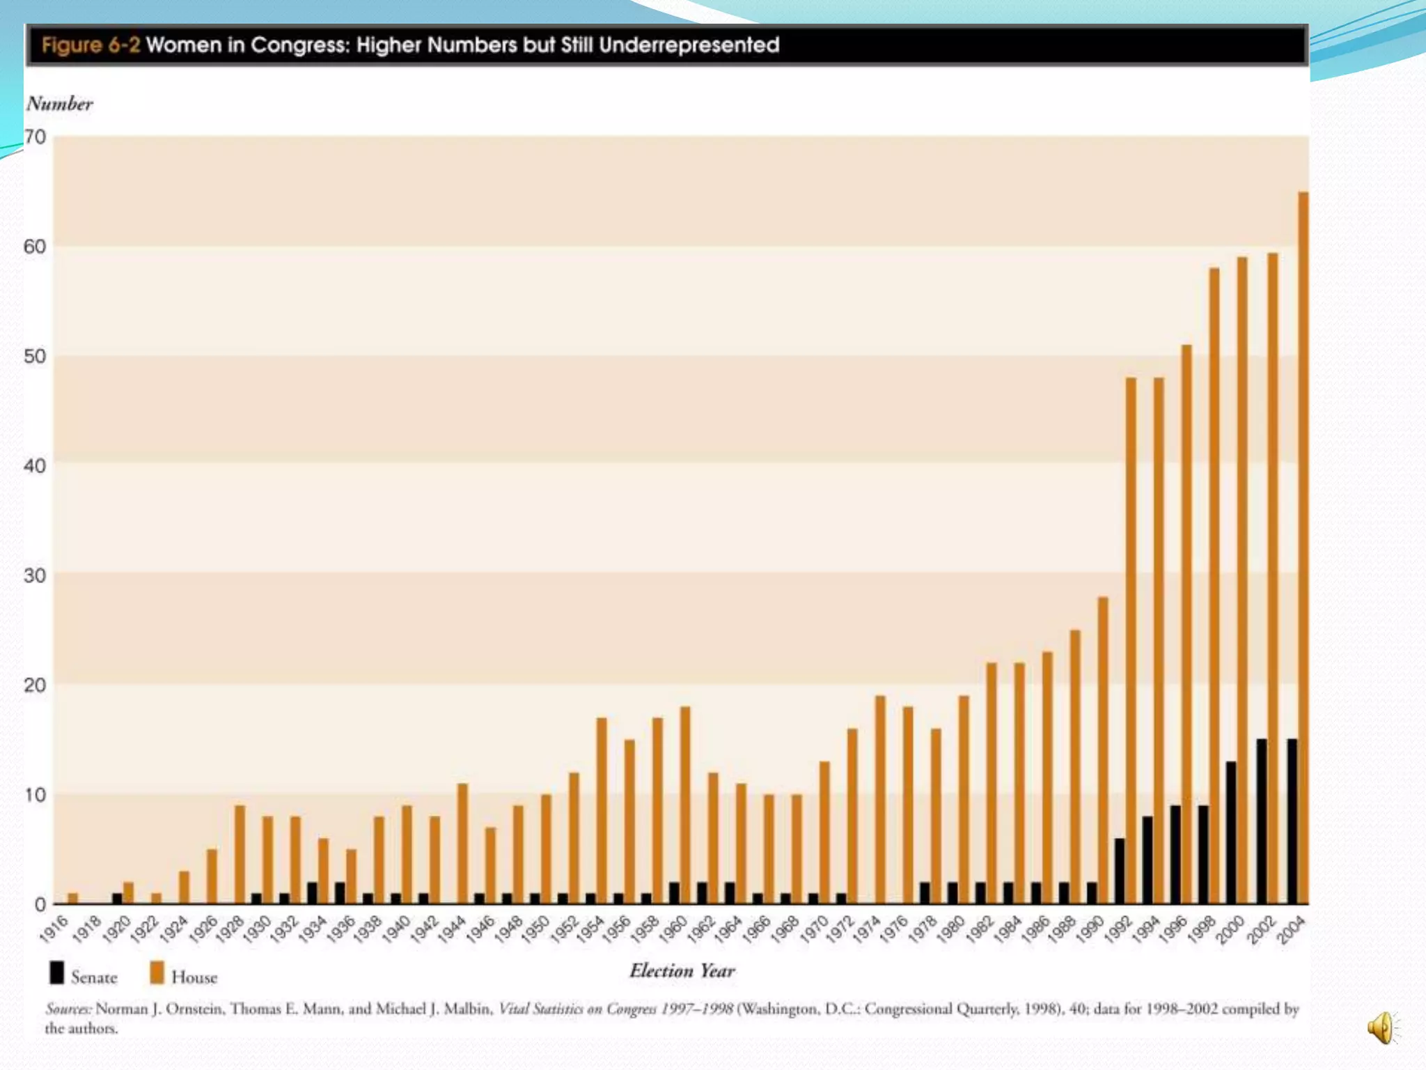Select the House legend label
Image resolution: width=1426 pixels, height=1070 pixels.
coord(194,977)
